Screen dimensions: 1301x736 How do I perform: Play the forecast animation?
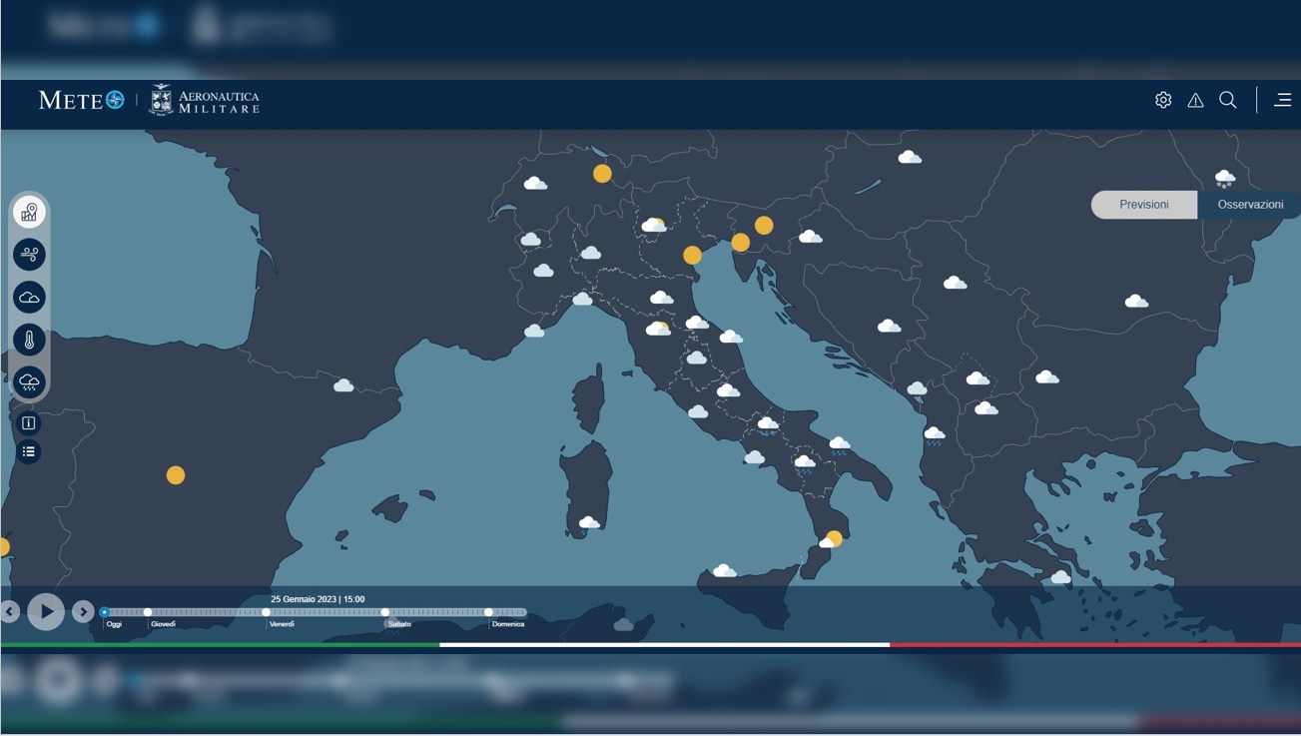click(x=46, y=611)
